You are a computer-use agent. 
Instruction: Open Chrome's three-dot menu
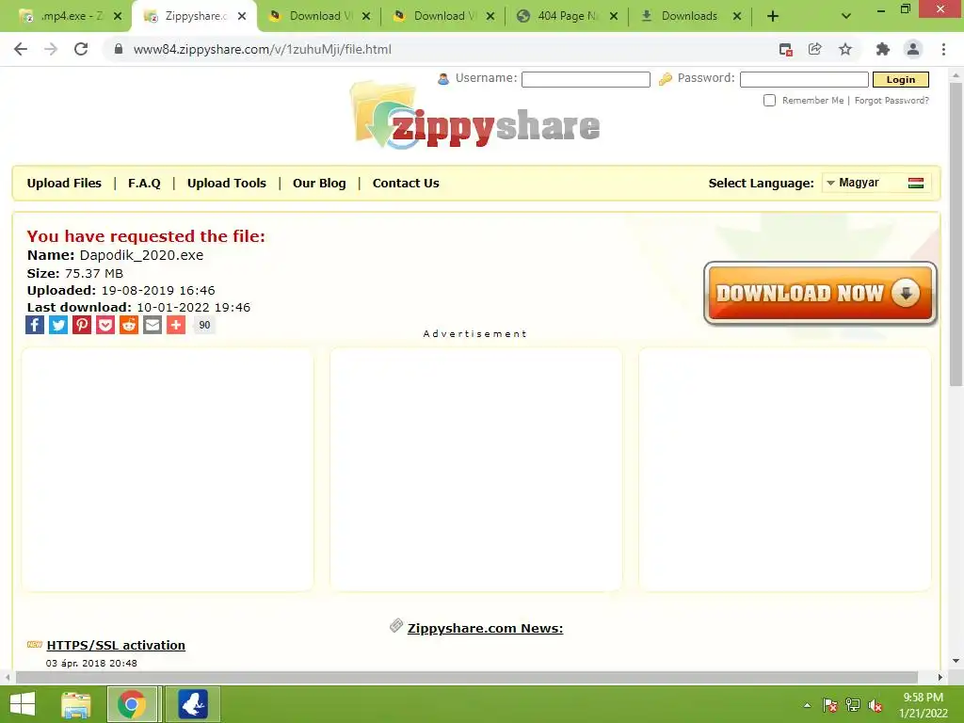[x=943, y=49]
